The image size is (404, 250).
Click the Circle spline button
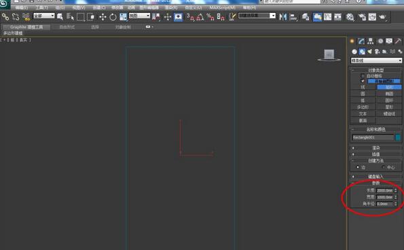363,94
